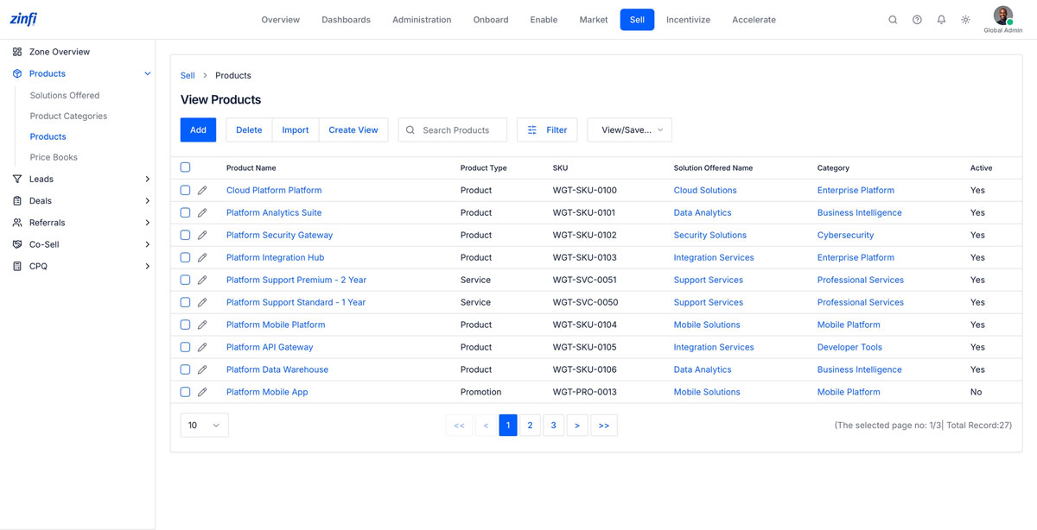Viewport: 1037px width, 530px height.
Task: Open the Cybersecurity category link
Action: pyautogui.click(x=845, y=235)
